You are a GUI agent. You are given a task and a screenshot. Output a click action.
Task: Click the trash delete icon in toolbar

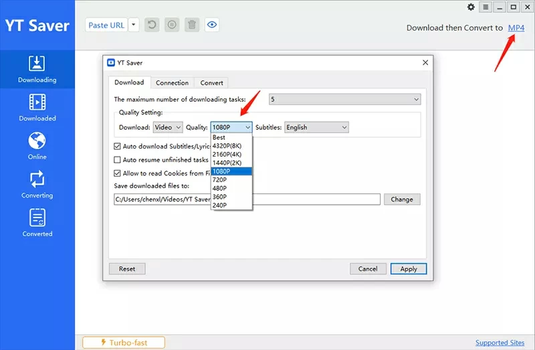pos(192,25)
